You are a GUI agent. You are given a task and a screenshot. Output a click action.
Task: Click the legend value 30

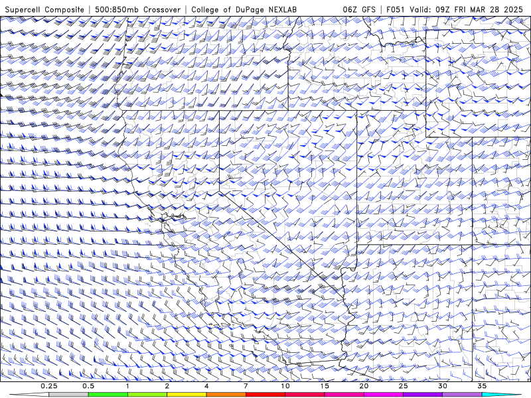(x=443, y=386)
